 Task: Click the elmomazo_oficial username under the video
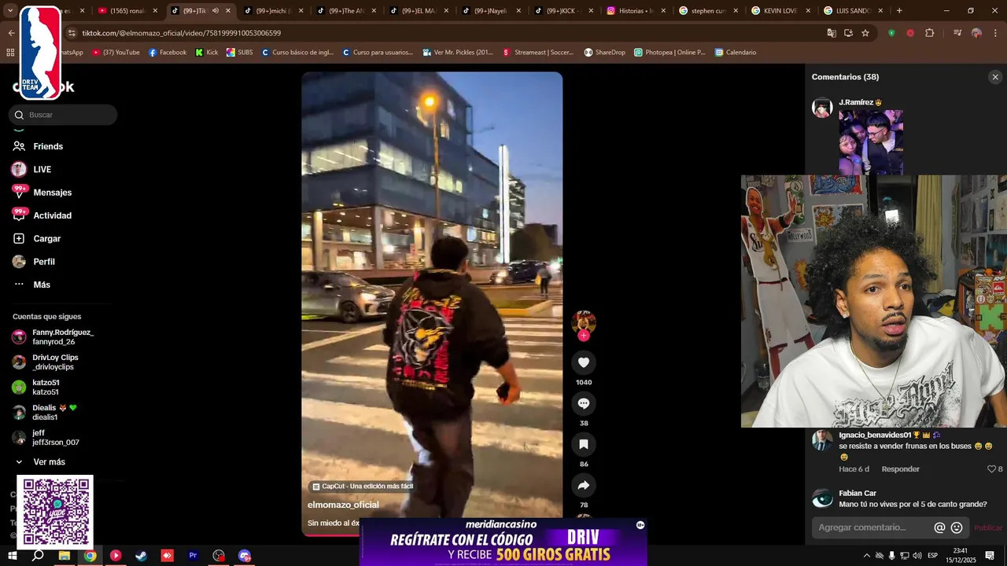pyautogui.click(x=343, y=505)
